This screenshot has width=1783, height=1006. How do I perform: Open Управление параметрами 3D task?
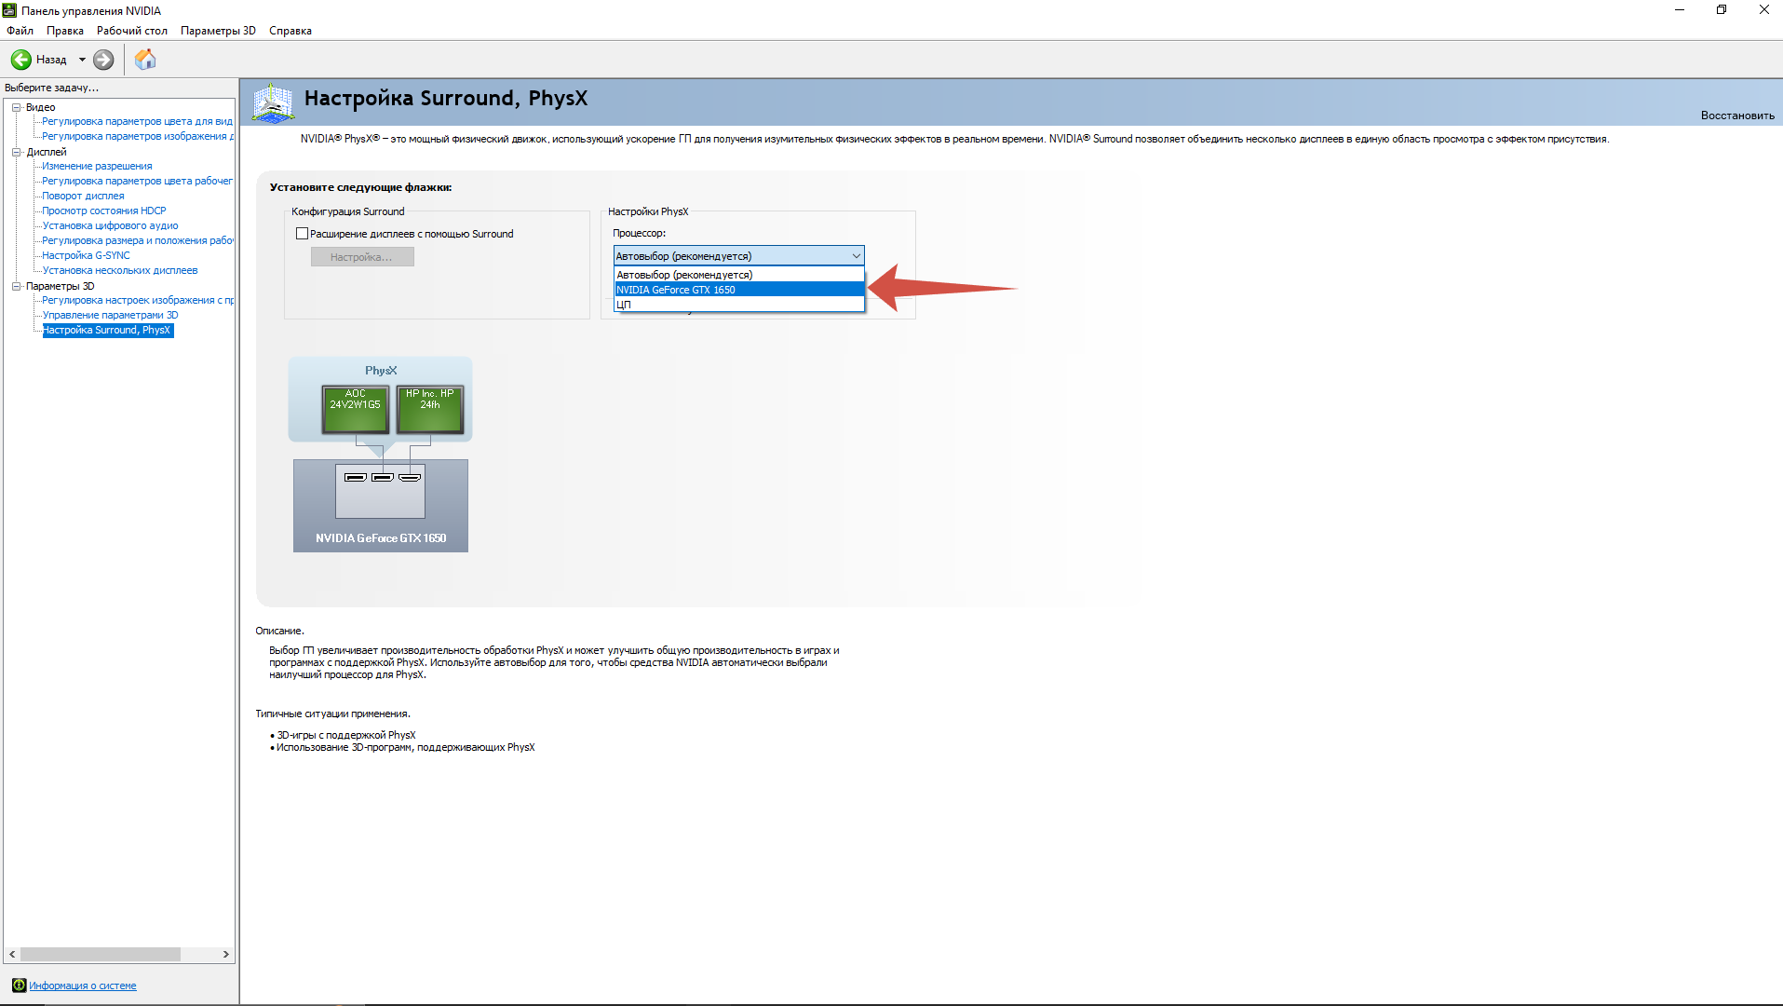coord(110,315)
